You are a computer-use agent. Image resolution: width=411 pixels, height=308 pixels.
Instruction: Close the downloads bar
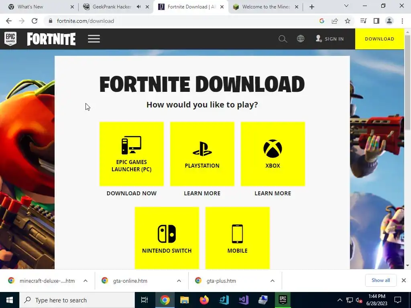coord(404,280)
